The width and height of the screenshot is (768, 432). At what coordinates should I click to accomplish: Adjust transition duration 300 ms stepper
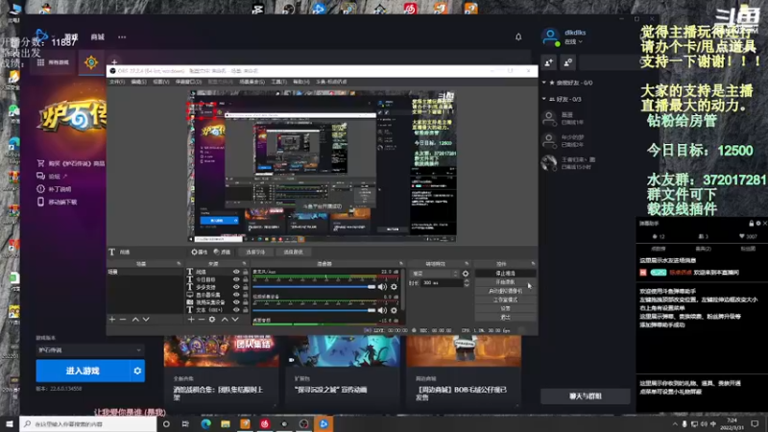tap(467, 283)
